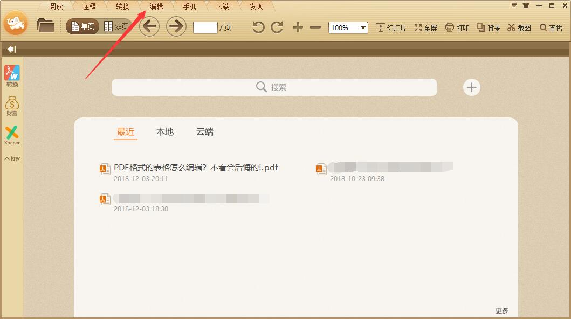571x319 pixels.
Task: Change the skin via the shirt icon
Action: point(526,5)
